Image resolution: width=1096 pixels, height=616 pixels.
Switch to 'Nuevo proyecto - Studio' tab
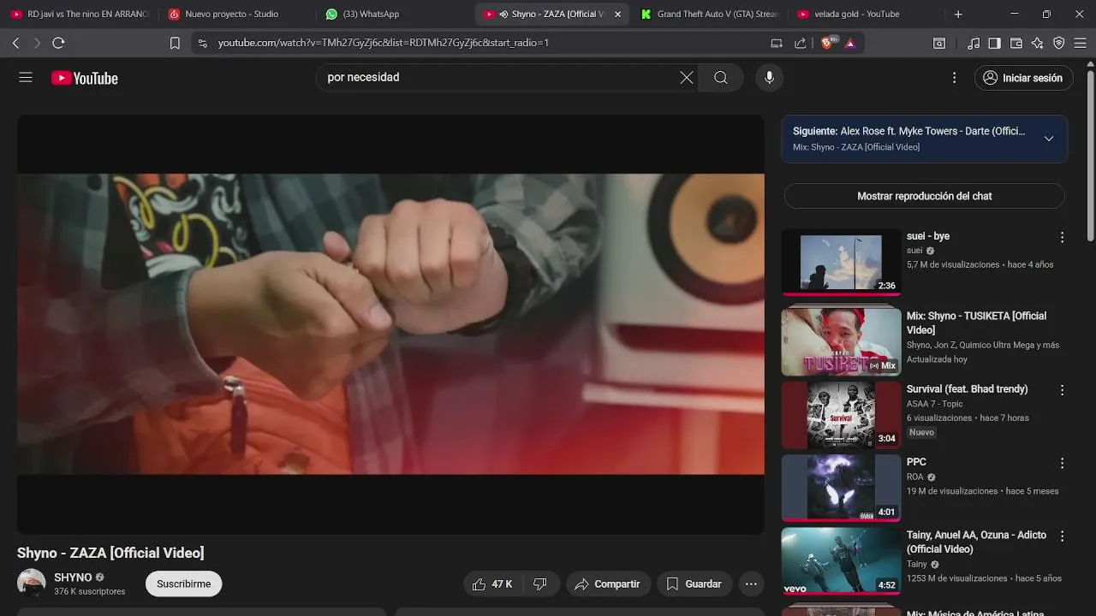click(x=231, y=14)
